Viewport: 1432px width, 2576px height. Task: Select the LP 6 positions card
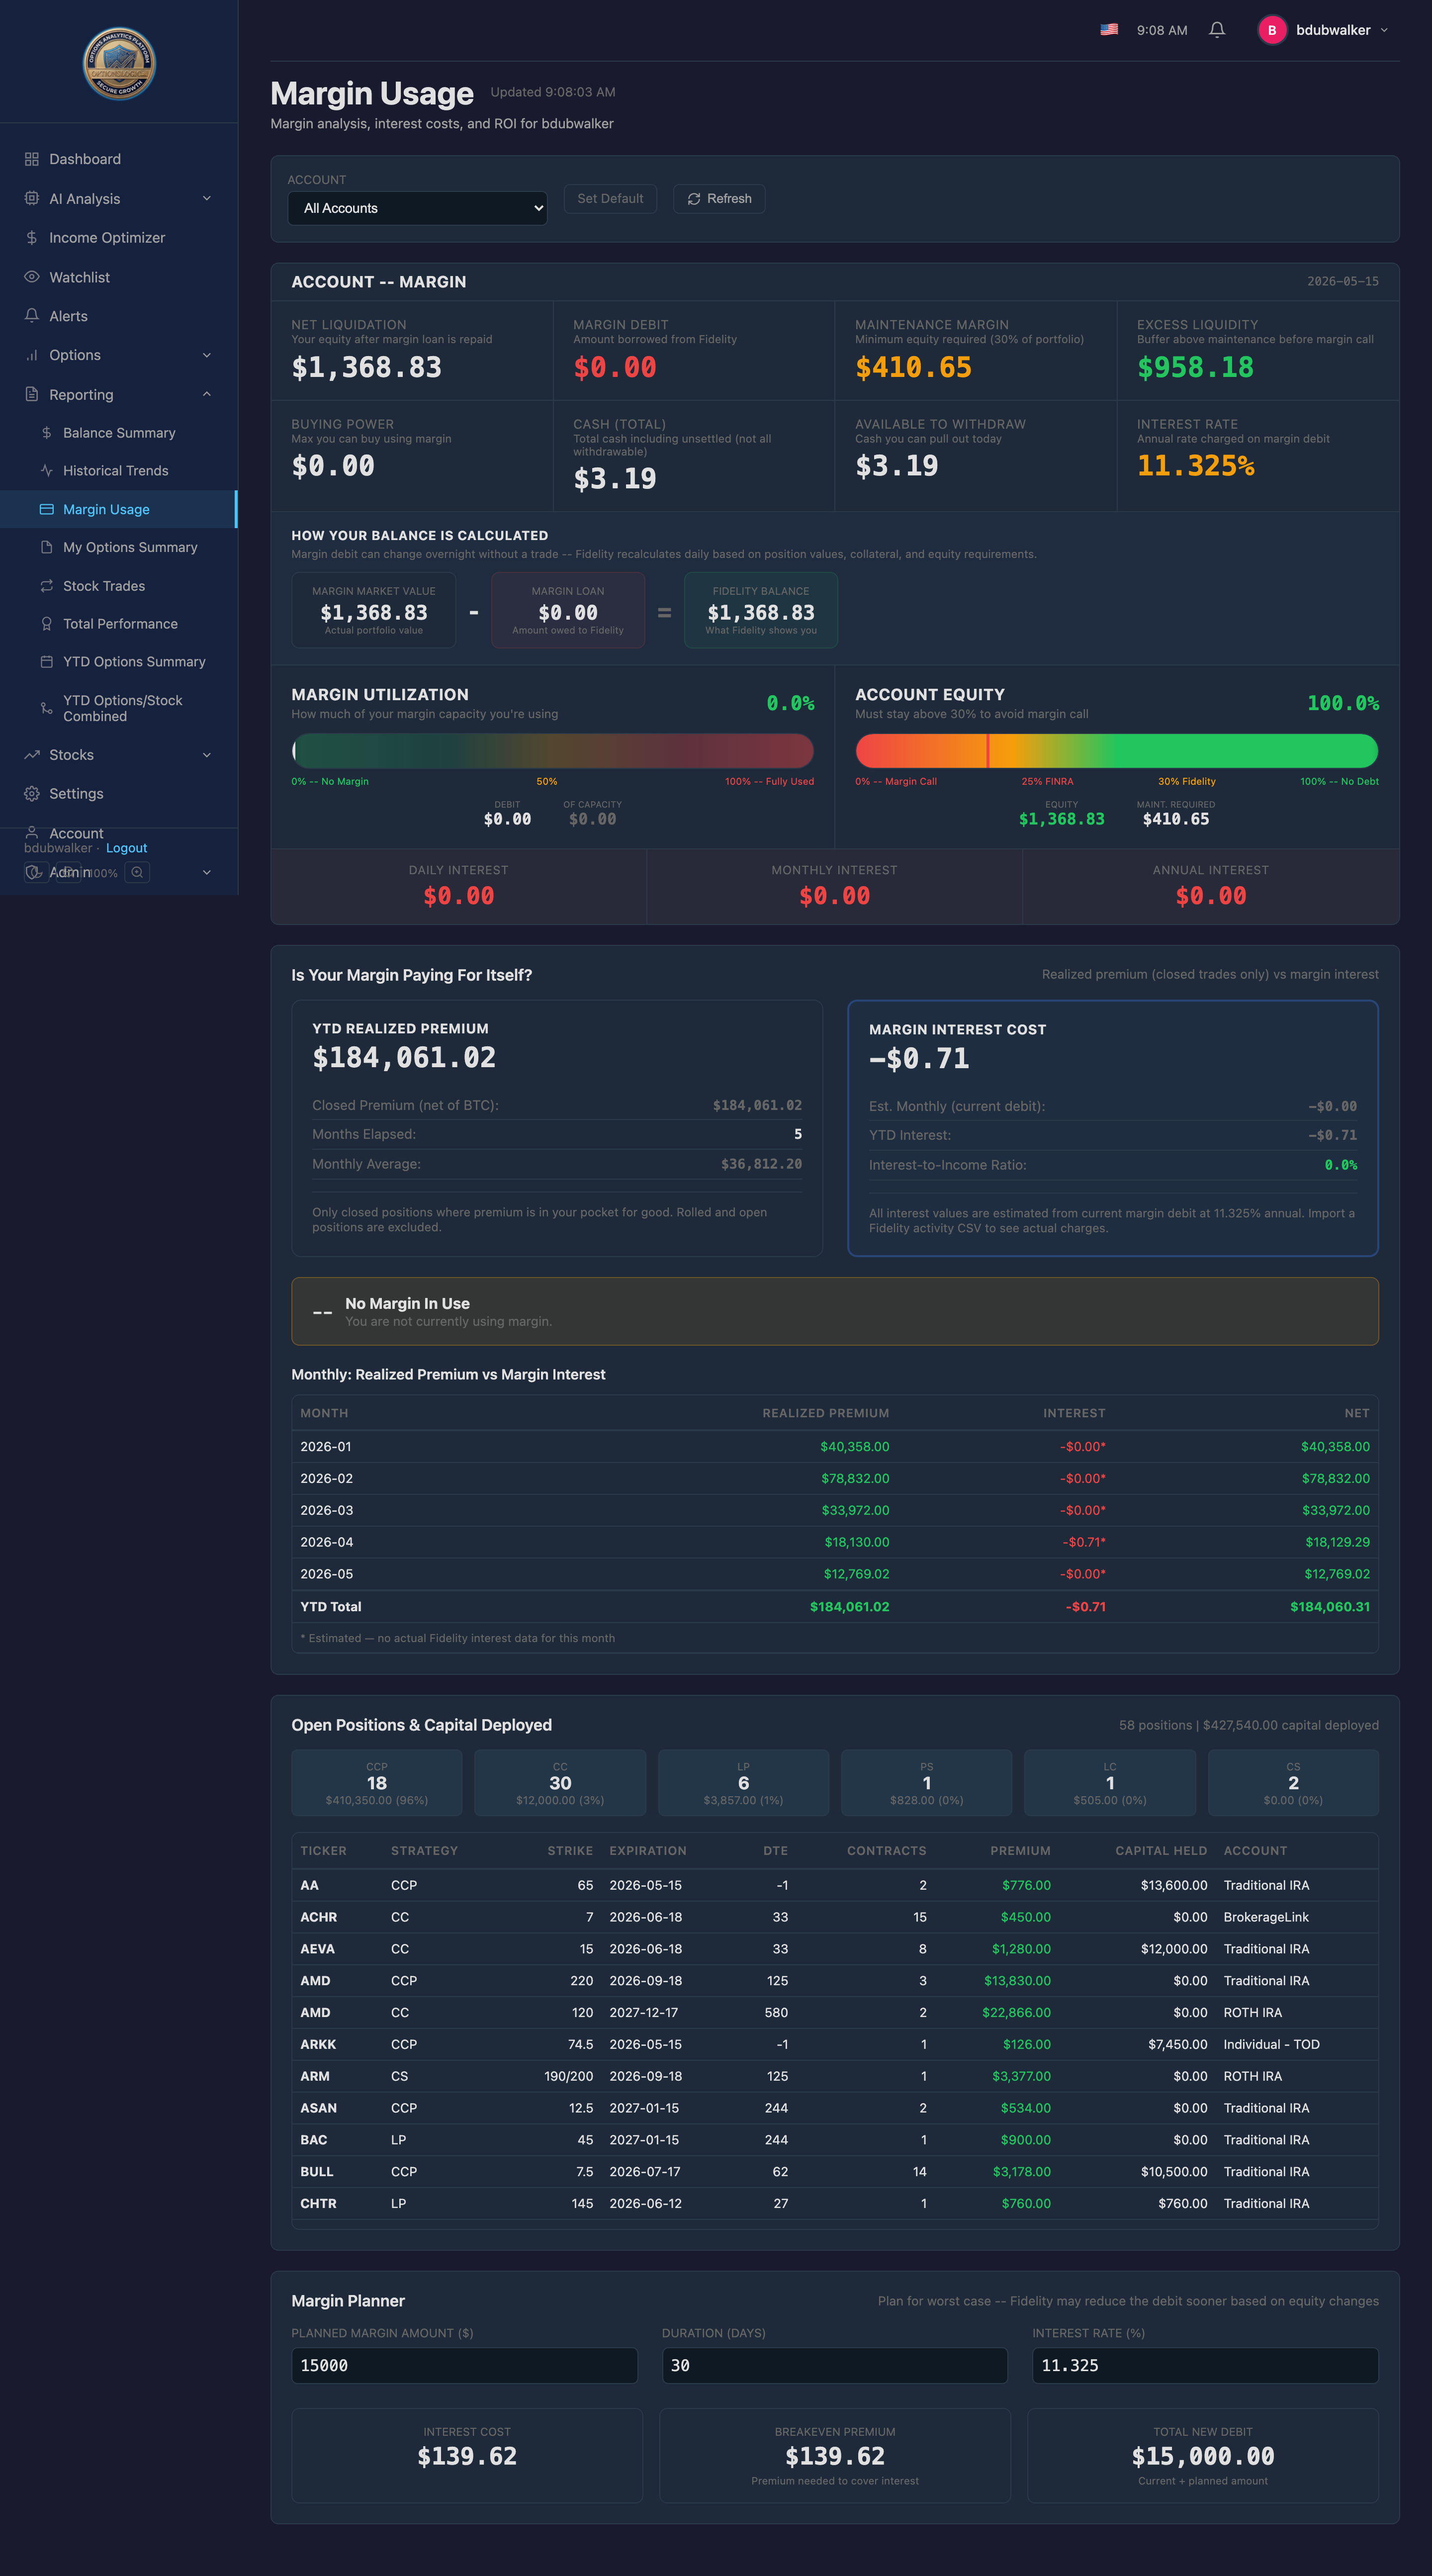pos(744,1782)
